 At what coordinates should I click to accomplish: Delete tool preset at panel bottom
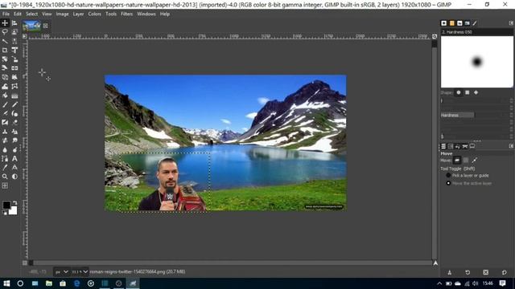(486, 272)
